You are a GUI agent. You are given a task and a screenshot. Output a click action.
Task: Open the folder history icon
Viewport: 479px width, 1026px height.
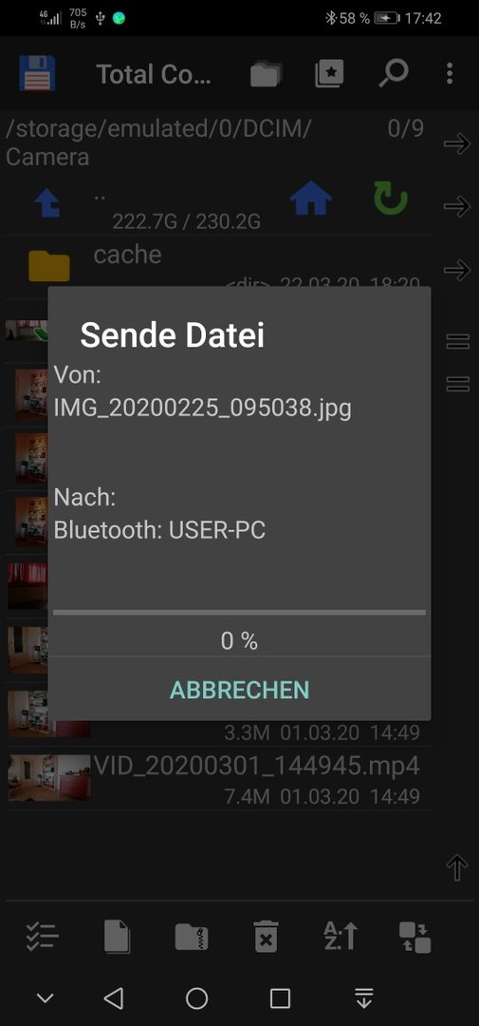pyautogui.click(x=266, y=74)
